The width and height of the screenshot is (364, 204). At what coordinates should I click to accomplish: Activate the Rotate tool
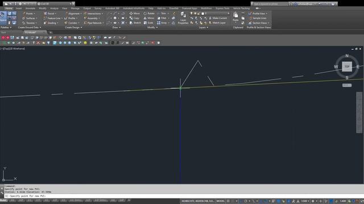point(149,14)
